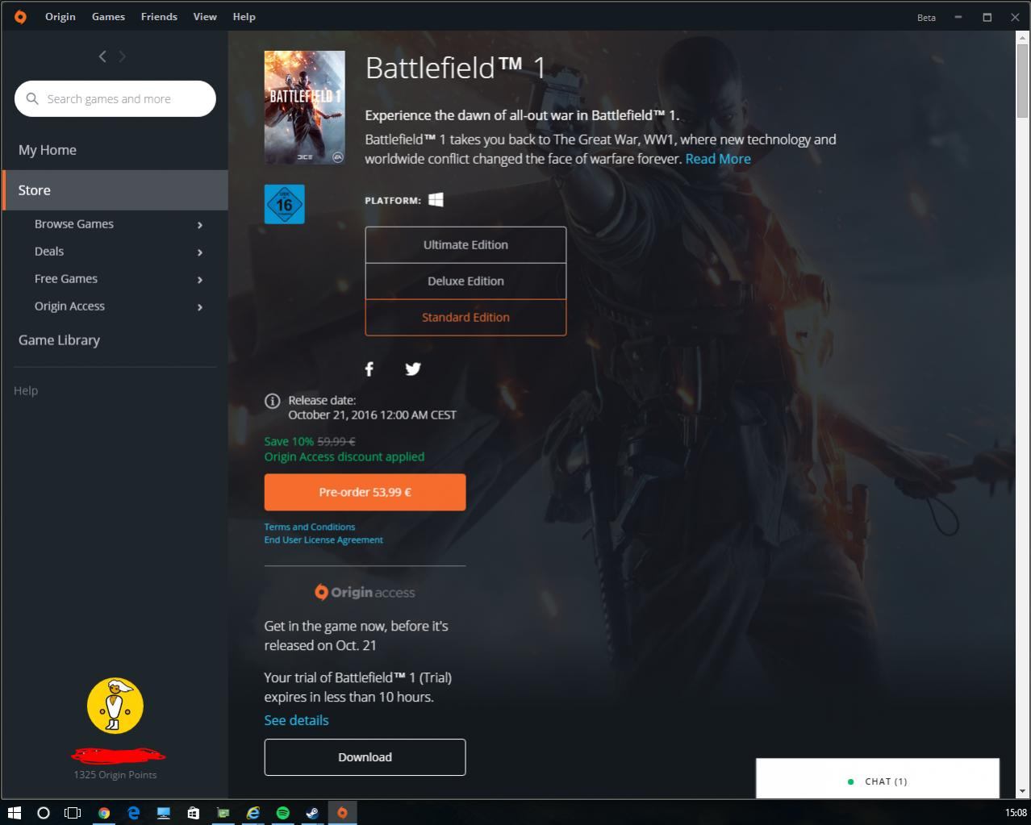1031x825 pixels.
Task: Click the taskbar clock 15:08
Action: (x=1016, y=813)
